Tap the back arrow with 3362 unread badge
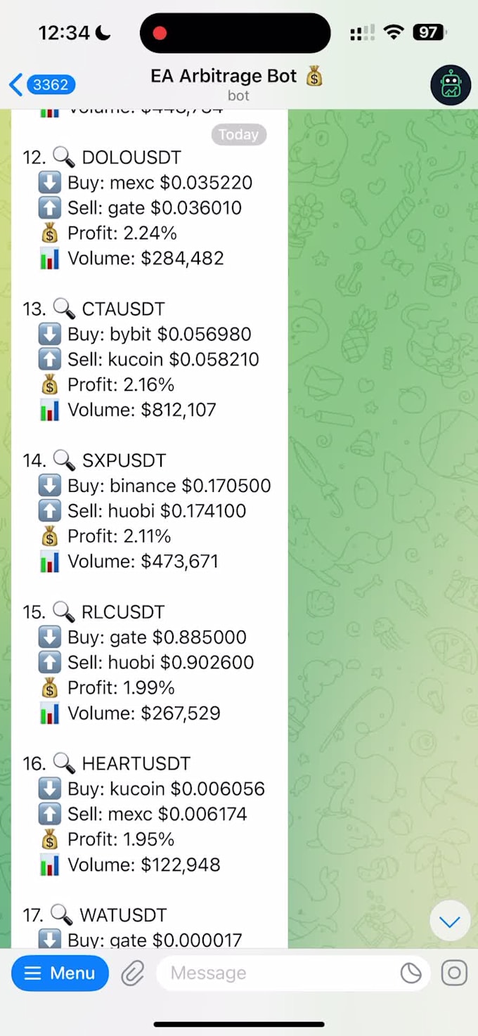 (41, 85)
